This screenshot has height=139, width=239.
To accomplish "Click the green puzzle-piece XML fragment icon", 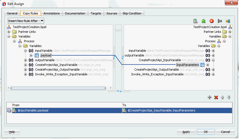I will tap(203, 21).
